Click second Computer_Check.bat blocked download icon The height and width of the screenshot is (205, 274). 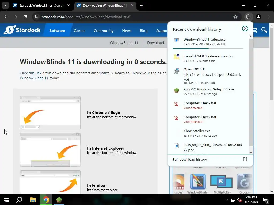tap(177, 118)
